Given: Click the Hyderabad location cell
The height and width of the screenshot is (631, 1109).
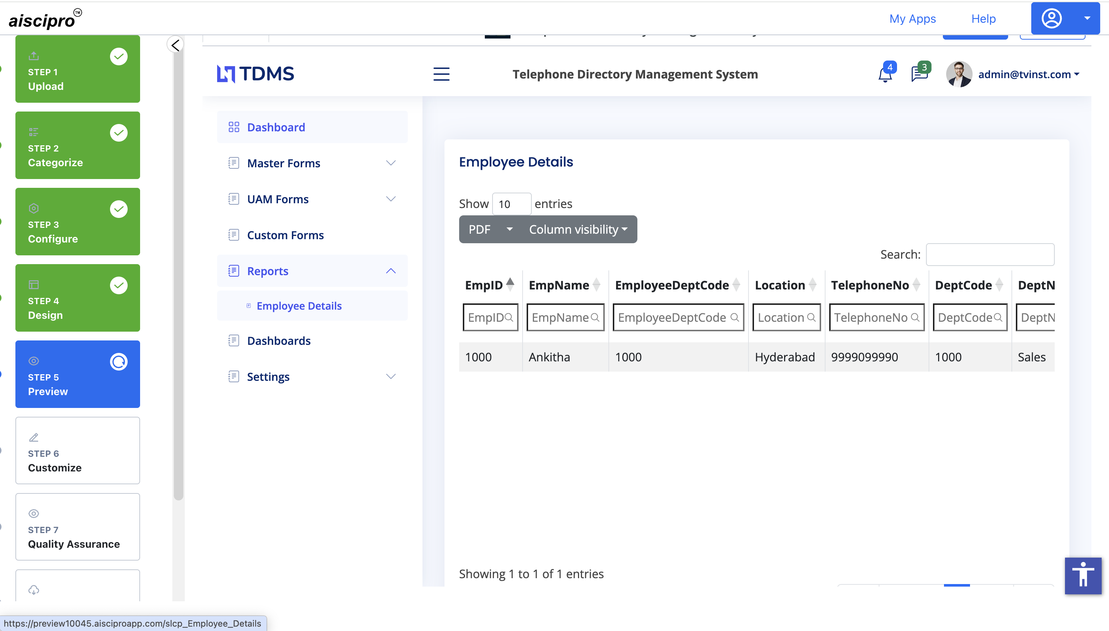Looking at the screenshot, I should [786, 357].
